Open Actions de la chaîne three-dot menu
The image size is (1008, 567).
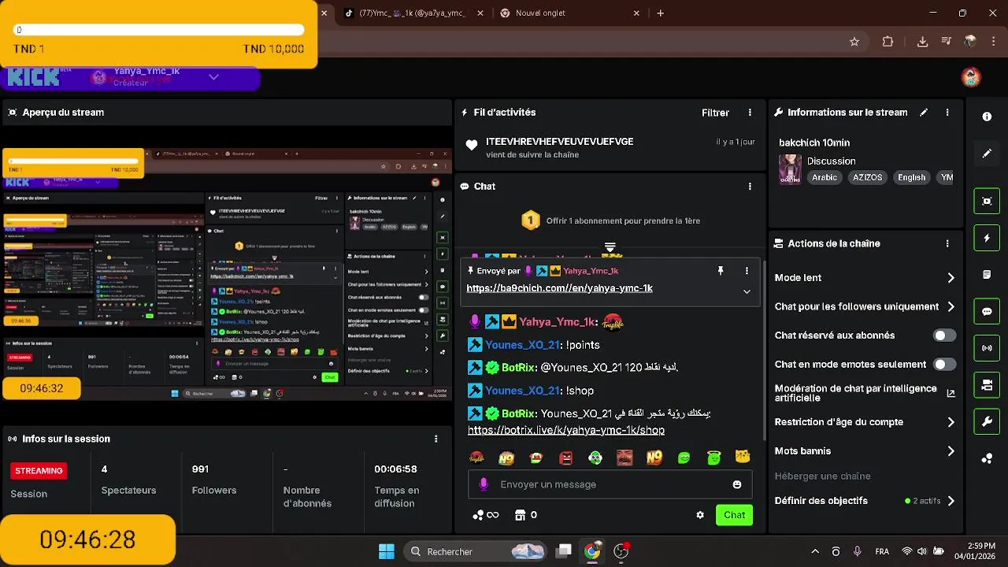tap(947, 244)
